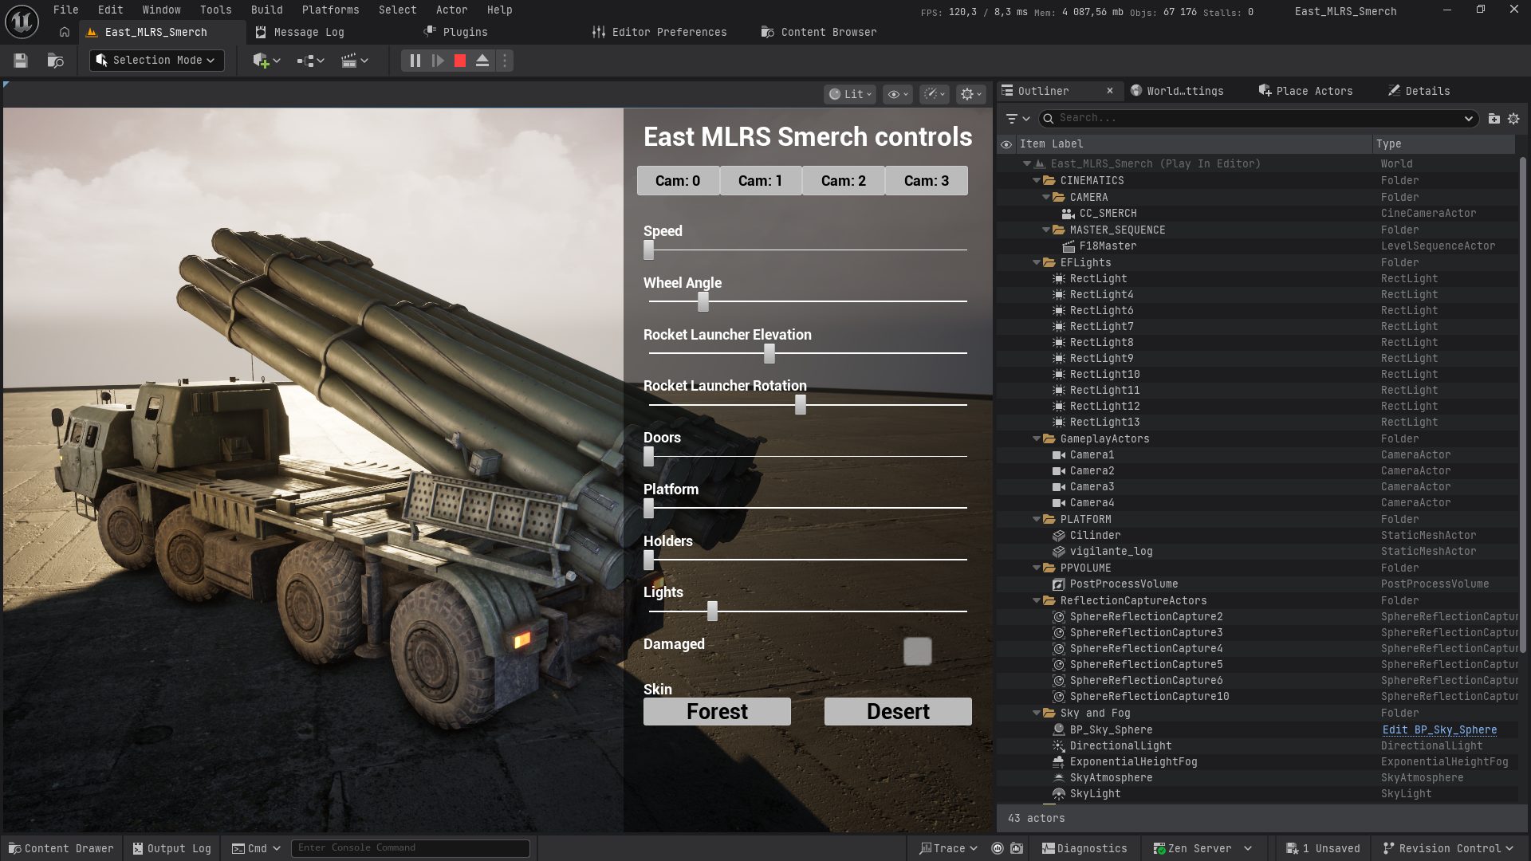
Task: Click the save current level icon
Action: [21, 61]
